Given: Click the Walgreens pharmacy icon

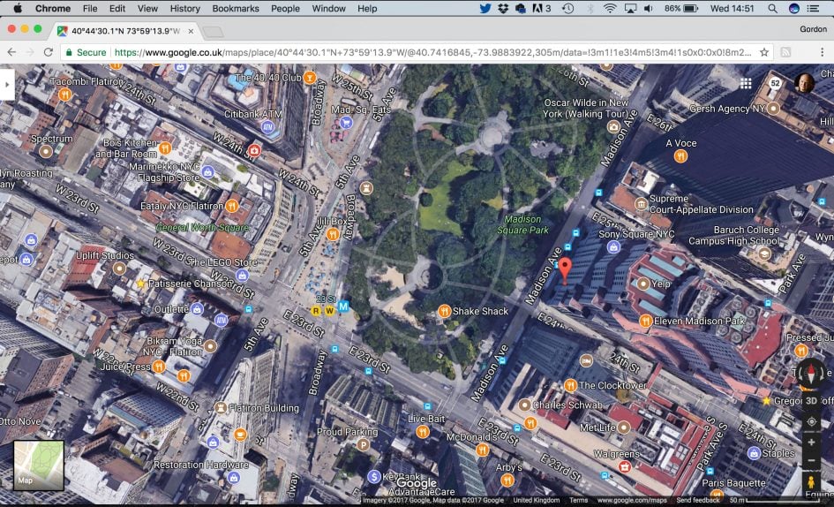Looking at the screenshot, I should point(625,467).
